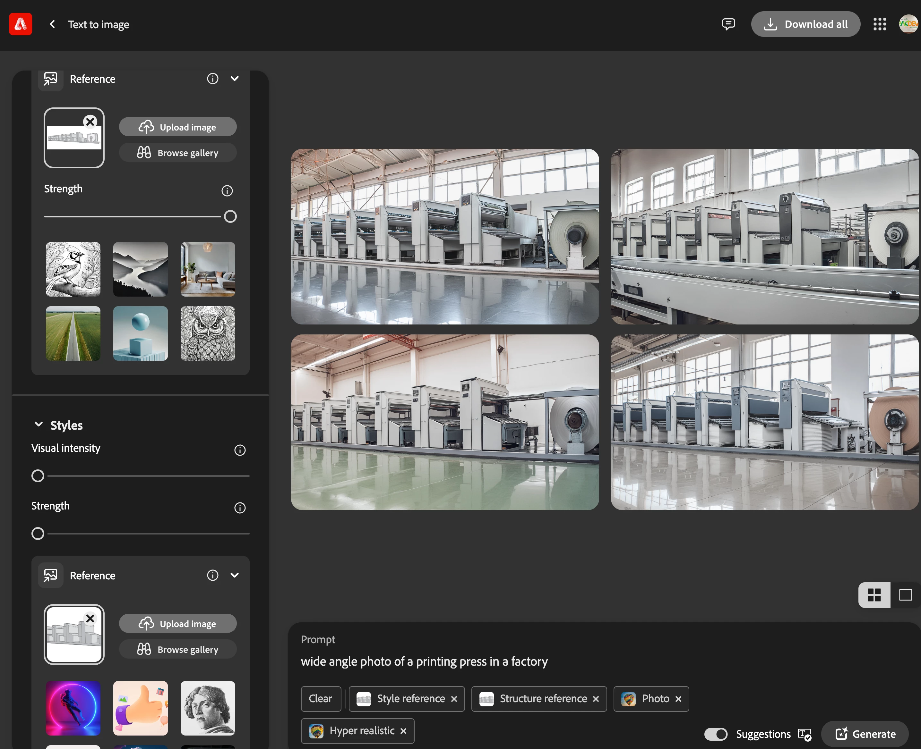
Task: Switch to single image view layout
Action: coord(906,595)
